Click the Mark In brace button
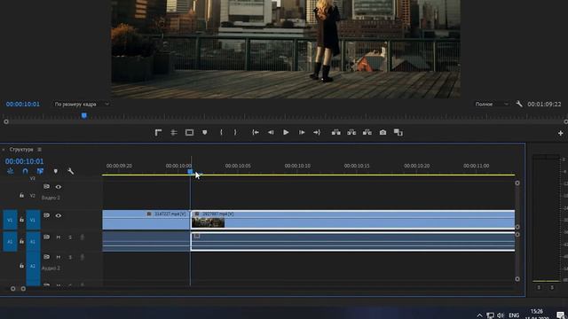Image resolution: width=568 pixels, height=319 pixels. click(x=221, y=133)
